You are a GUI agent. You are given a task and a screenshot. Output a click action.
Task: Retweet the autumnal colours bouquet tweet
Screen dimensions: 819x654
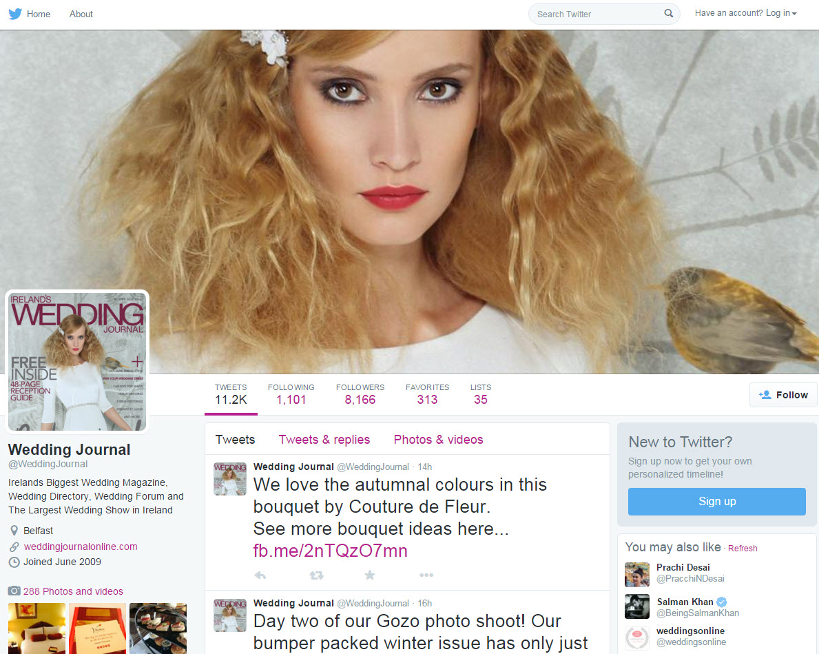(x=316, y=575)
